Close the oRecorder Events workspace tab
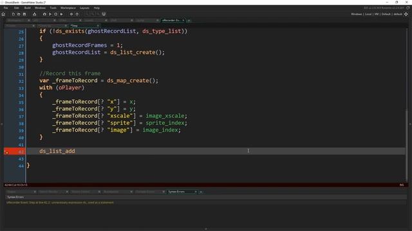Image resolution: width=412 pixels, height=231 pixels. click(x=183, y=20)
